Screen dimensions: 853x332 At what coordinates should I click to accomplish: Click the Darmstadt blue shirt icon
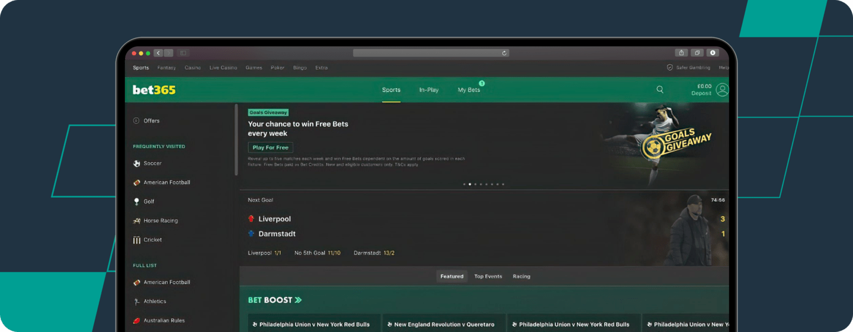click(x=251, y=234)
